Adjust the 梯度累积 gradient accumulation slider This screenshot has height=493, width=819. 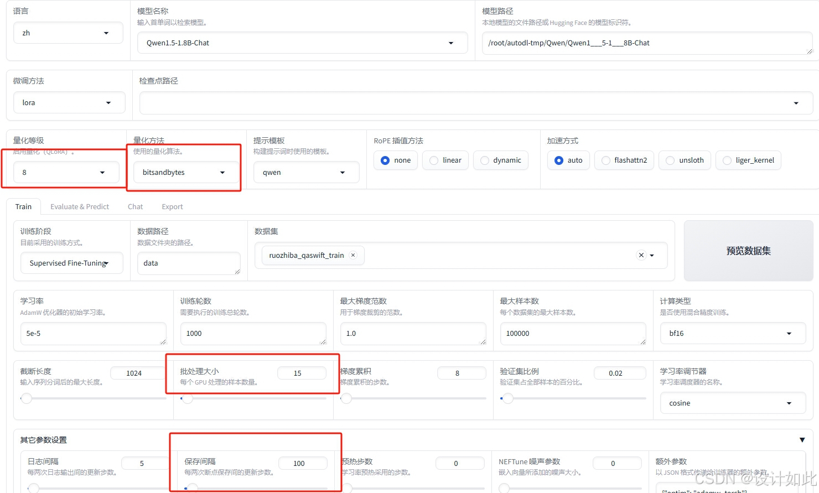(x=413, y=398)
